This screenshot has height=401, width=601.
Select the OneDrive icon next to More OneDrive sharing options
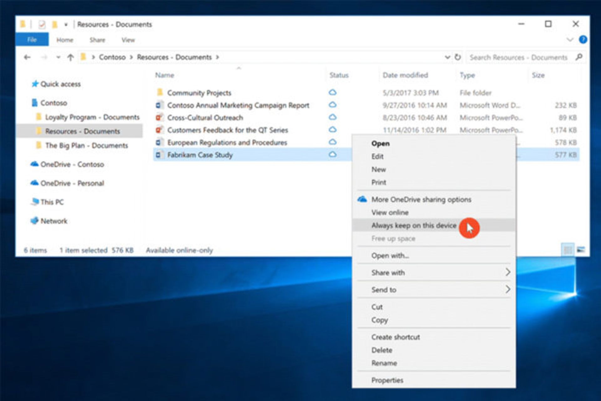point(362,199)
